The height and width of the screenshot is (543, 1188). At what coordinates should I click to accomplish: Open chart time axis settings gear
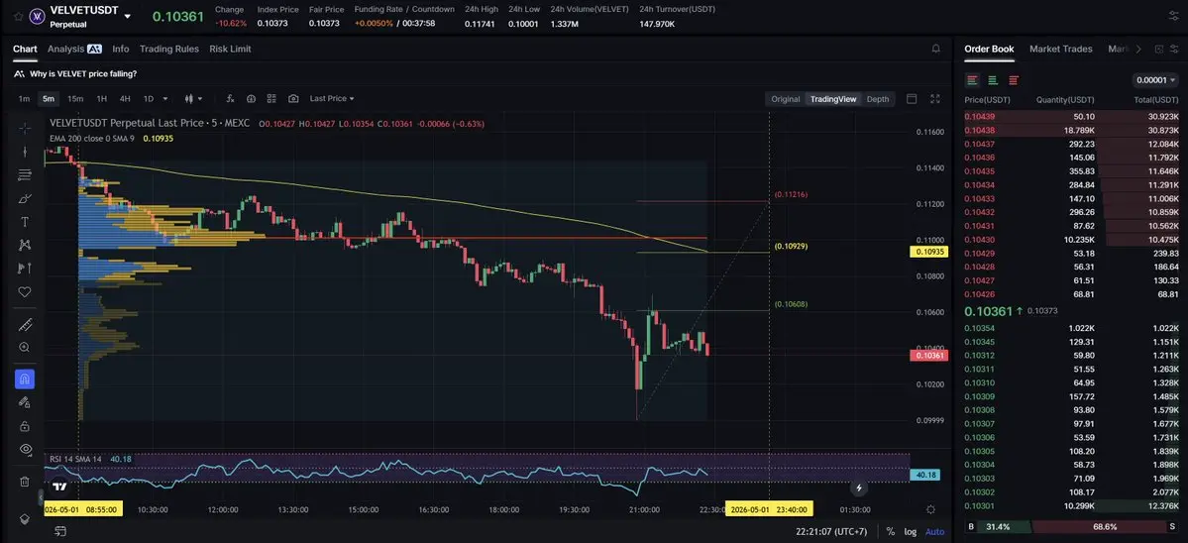930,509
